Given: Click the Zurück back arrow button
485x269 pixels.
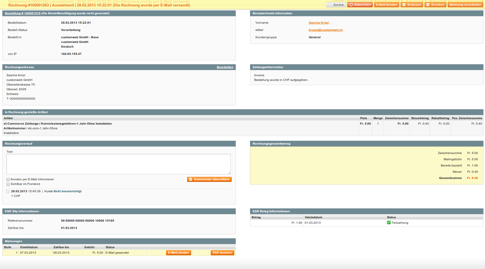Looking at the screenshot, I should click(x=336, y=5).
